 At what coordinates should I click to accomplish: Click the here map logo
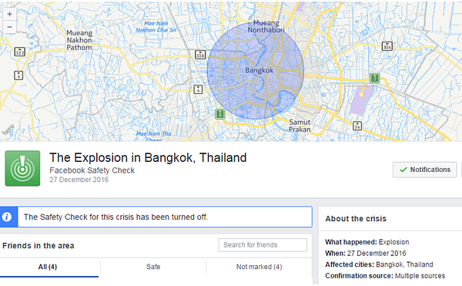pos(8,130)
